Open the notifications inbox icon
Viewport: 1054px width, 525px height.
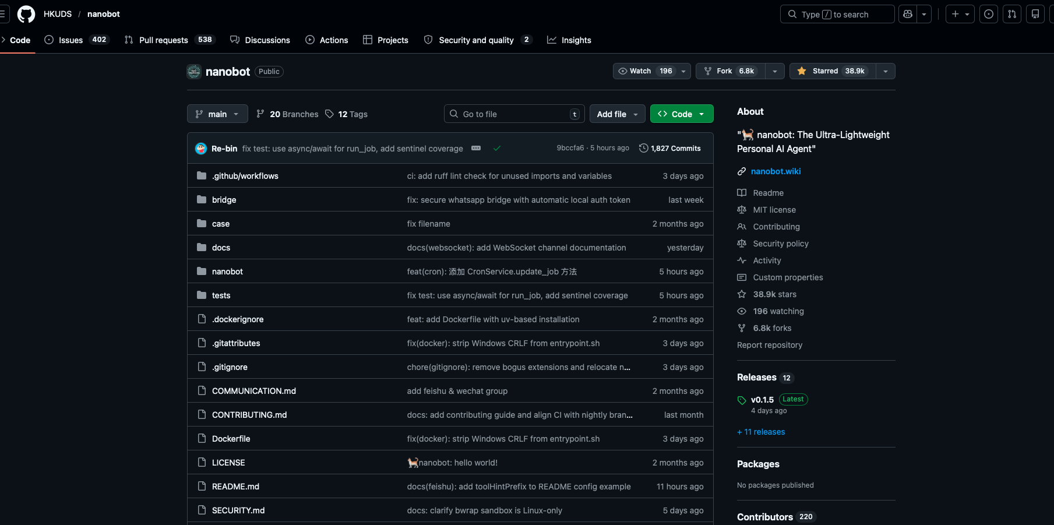click(x=1035, y=14)
